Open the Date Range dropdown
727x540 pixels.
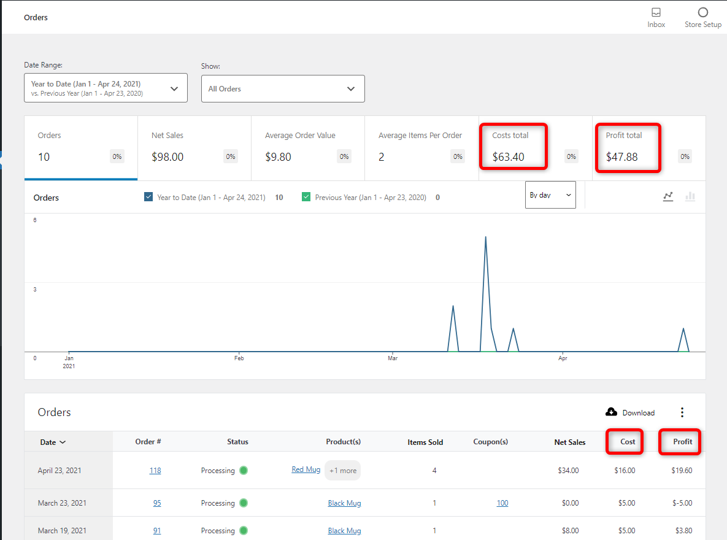pos(106,88)
